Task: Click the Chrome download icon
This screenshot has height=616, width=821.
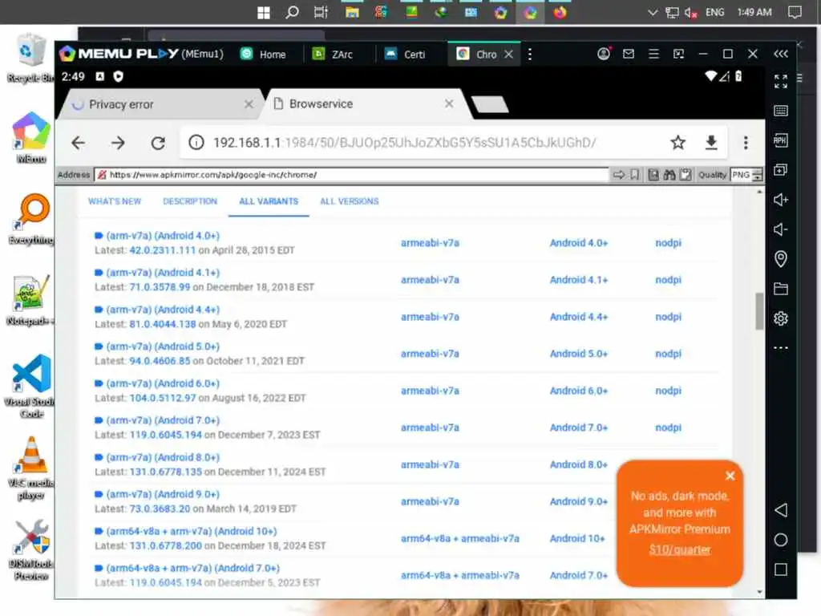Action: pyautogui.click(x=711, y=143)
